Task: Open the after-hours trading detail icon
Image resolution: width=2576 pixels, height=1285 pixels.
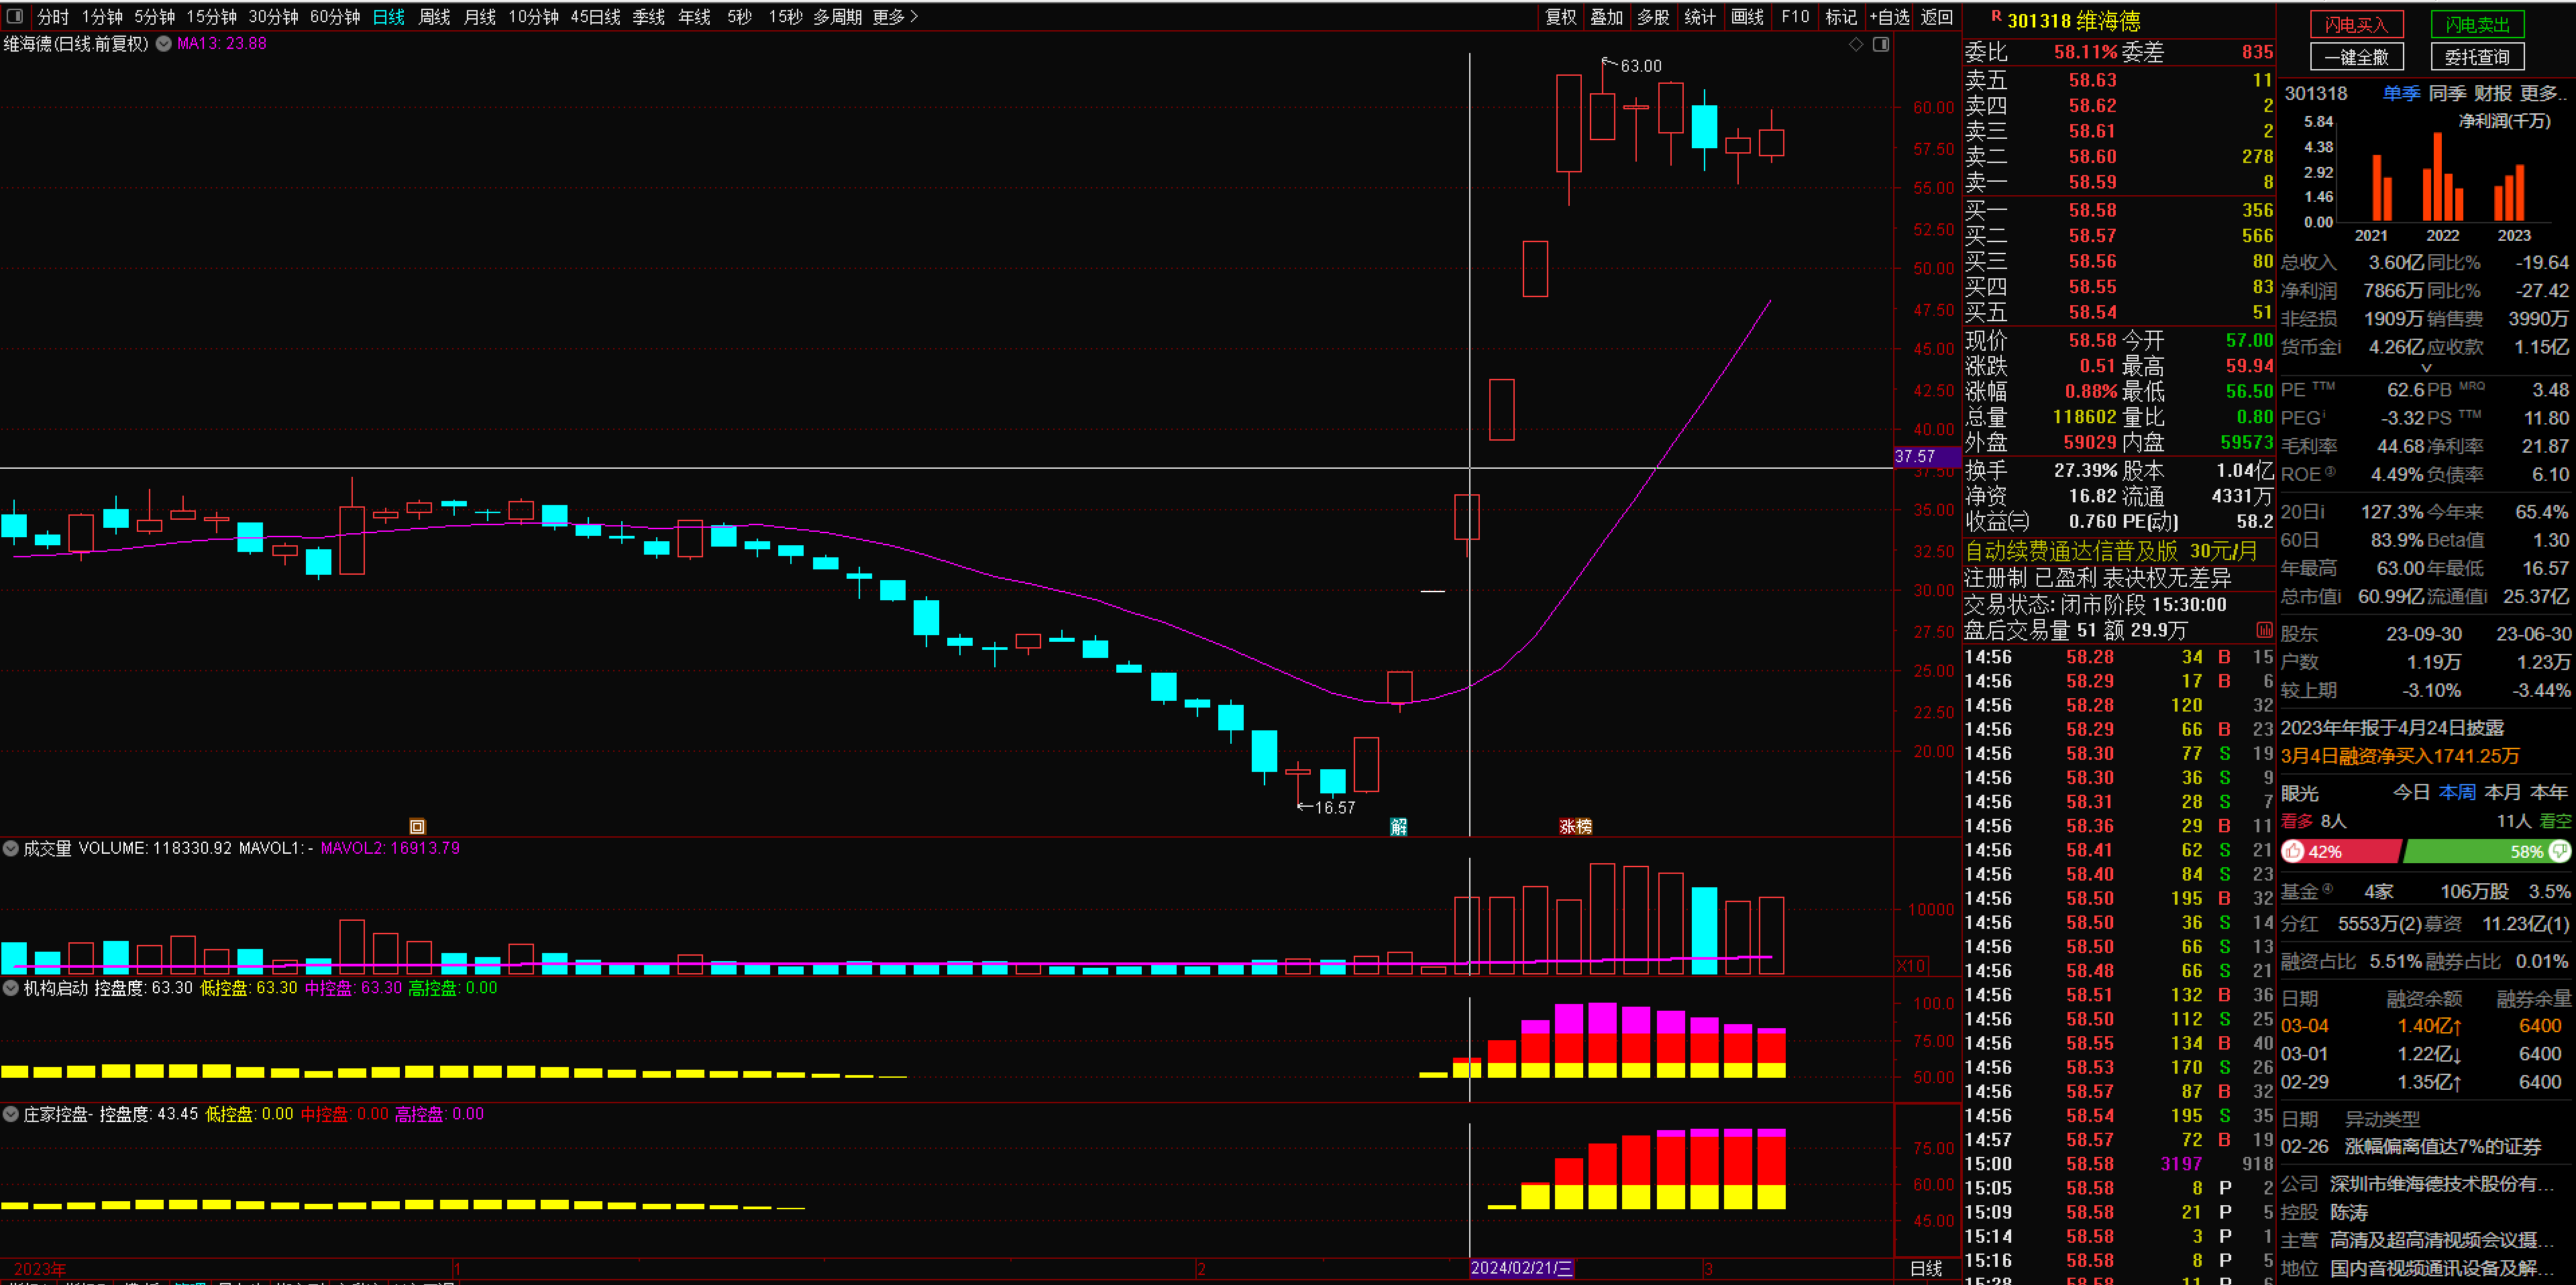Action: tap(2264, 630)
